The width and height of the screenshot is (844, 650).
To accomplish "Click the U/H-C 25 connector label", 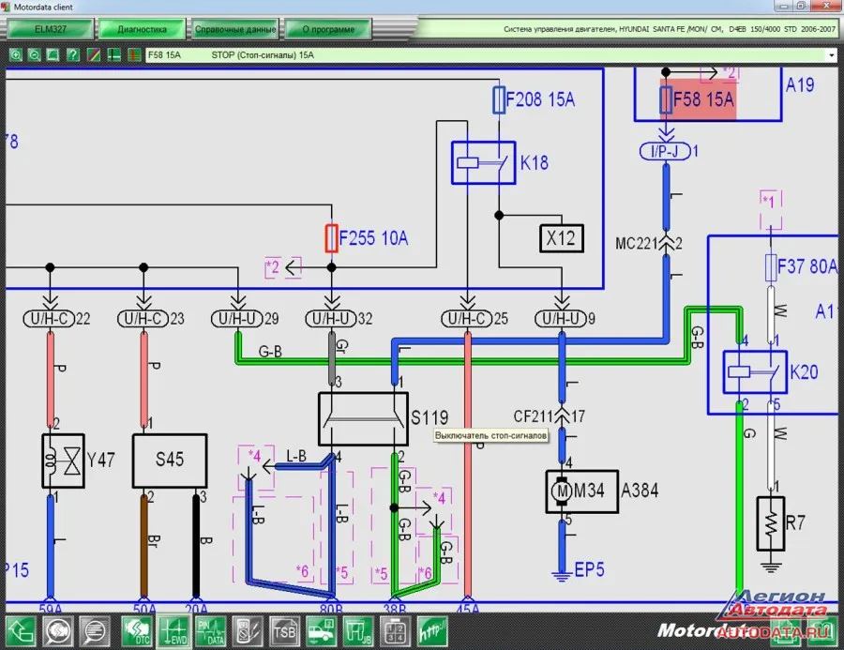I will [475, 319].
